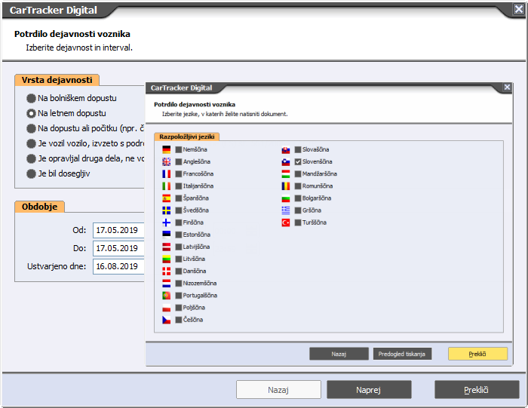The width and height of the screenshot is (528, 408).
Task: Click the Finnish flag icon
Action: [x=167, y=222]
